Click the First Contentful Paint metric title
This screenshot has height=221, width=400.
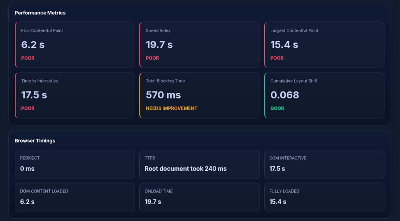42,31
